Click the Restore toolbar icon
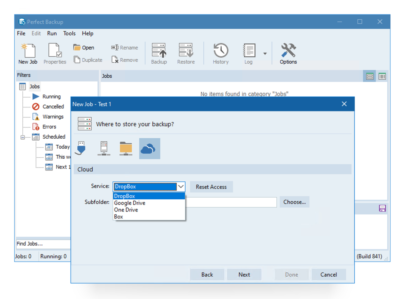 coord(186,54)
